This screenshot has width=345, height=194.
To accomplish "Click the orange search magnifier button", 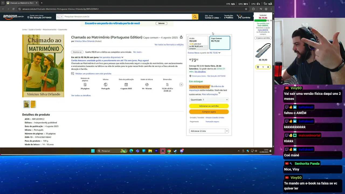I will [x=195, y=17].
